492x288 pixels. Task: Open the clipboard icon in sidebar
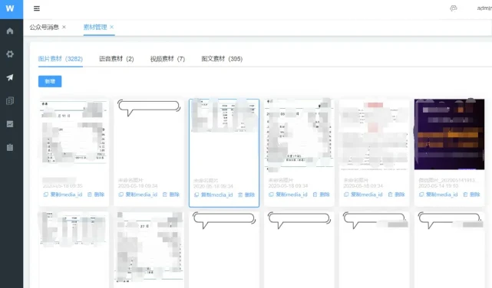point(10,147)
